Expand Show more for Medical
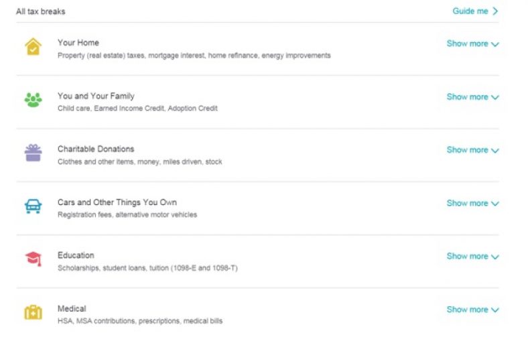 tap(472, 310)
